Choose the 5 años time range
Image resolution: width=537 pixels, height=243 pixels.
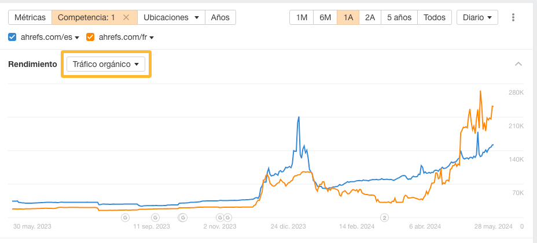pos(399,17)
